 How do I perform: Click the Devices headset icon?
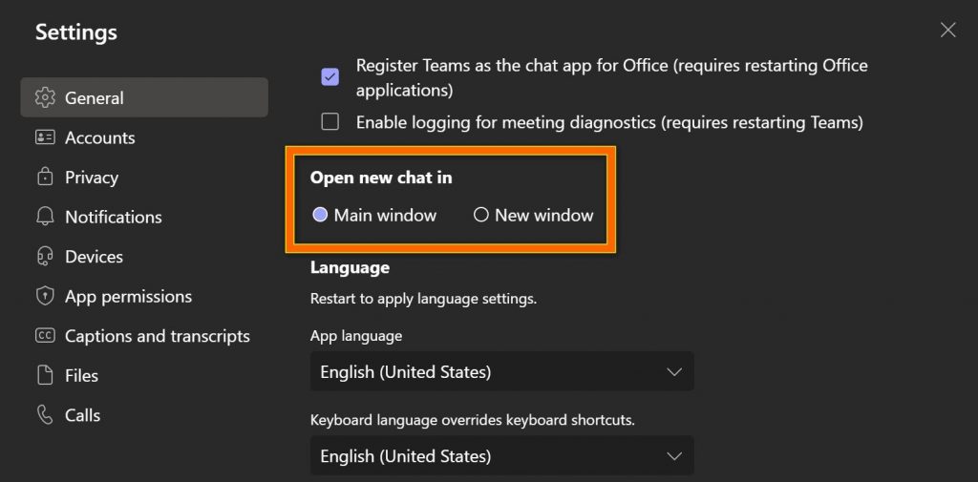pyautogui.click(x=45, y=257)
